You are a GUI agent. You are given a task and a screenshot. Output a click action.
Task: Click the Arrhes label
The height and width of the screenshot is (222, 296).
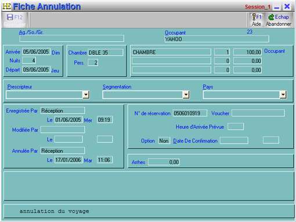pos(138,162)
